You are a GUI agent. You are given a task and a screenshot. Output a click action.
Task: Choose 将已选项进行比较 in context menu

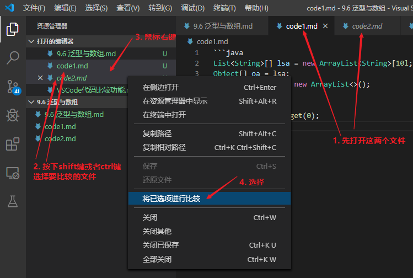pos(210,199)
